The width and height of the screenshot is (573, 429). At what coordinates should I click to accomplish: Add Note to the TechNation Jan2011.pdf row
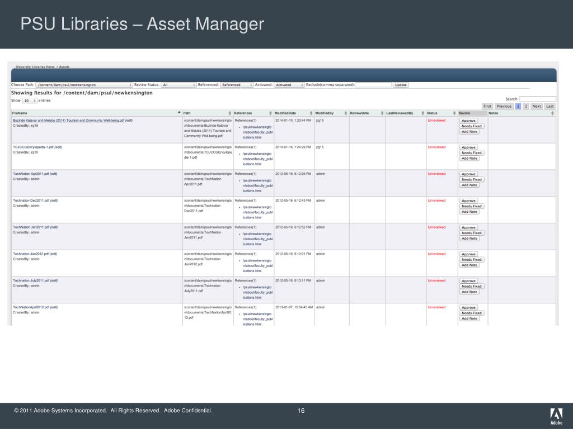tap(469, 238)
